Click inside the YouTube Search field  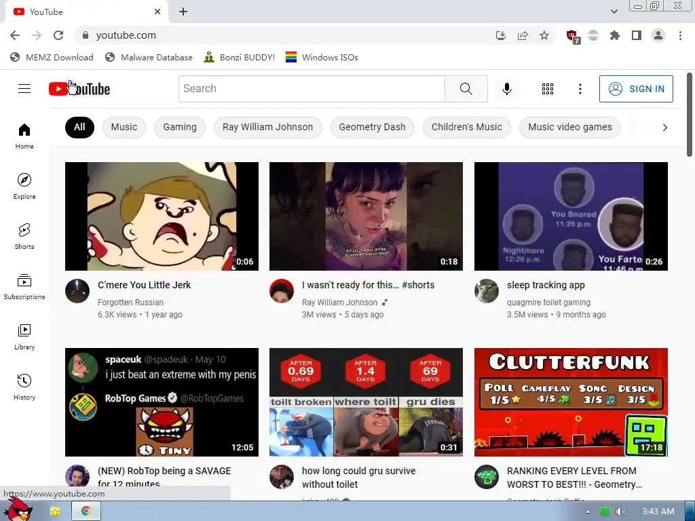click(312, 89)
